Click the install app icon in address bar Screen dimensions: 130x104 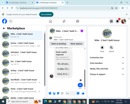tap(112, 8)
